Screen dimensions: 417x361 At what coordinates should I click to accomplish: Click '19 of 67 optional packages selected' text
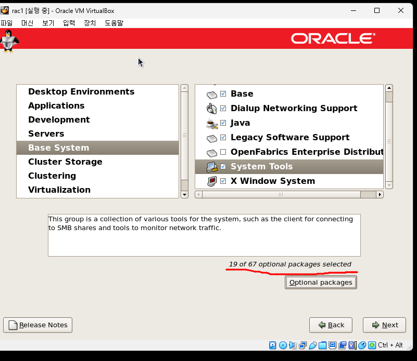(290, 264)
